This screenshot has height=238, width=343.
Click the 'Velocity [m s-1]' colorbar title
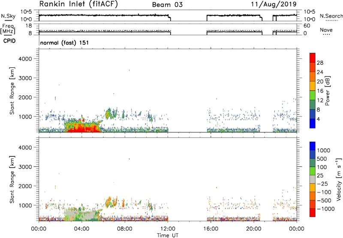tap(339, 179)
